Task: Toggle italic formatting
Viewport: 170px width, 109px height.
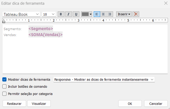Action: point(69,14)
